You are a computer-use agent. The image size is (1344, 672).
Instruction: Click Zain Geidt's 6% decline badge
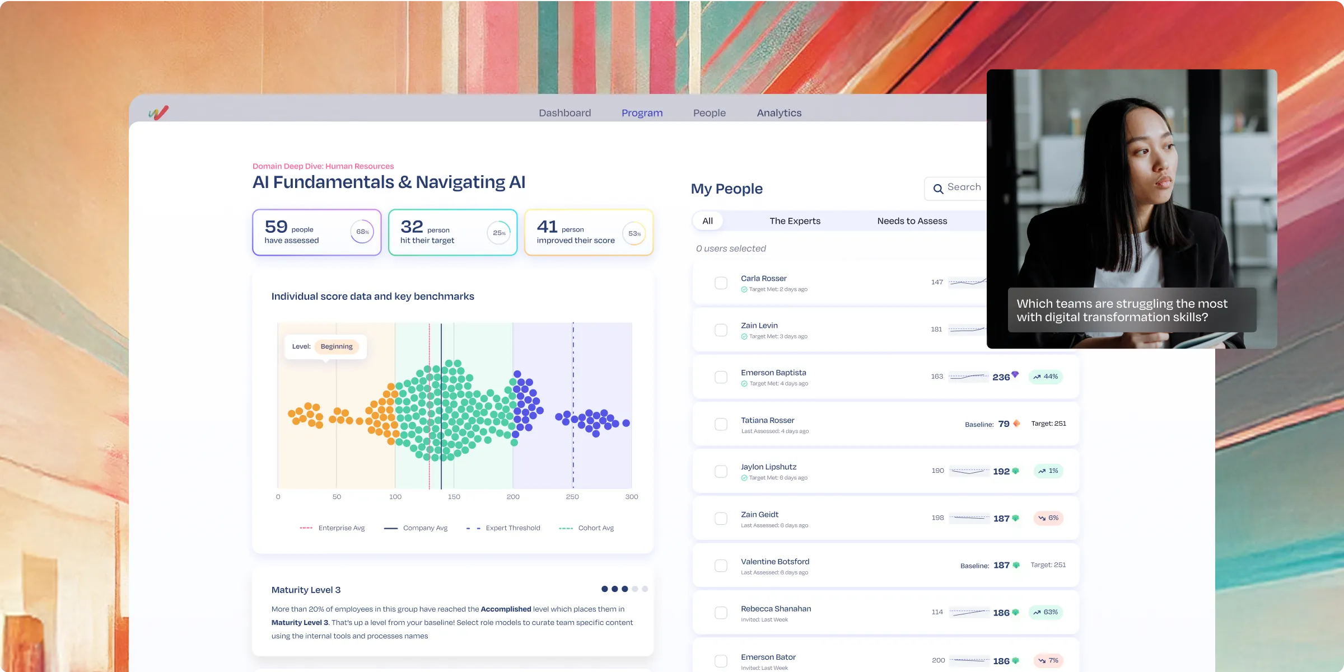(1048, 518)
